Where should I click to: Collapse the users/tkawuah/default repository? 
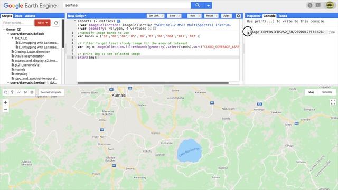pos(8,34)
